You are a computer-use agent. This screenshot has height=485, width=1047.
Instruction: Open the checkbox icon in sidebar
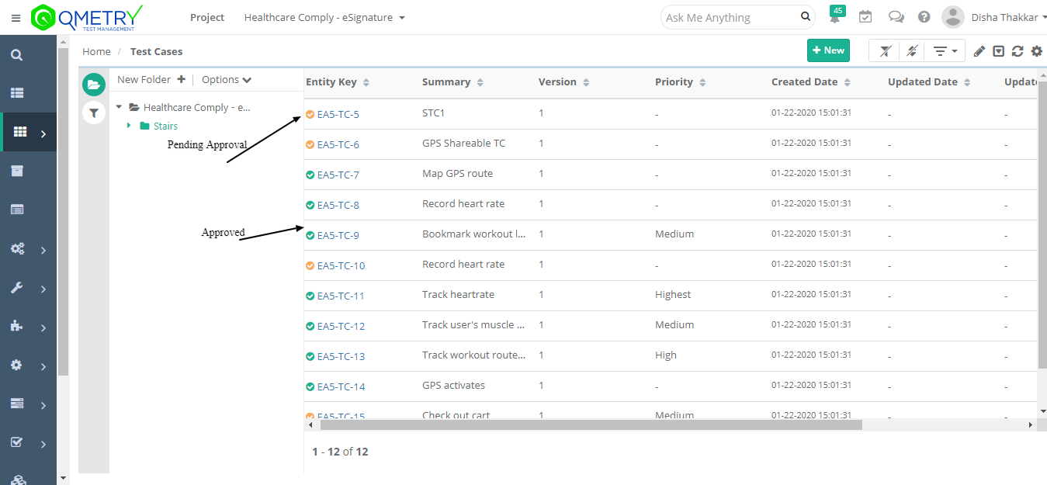(x=17, y=443)
